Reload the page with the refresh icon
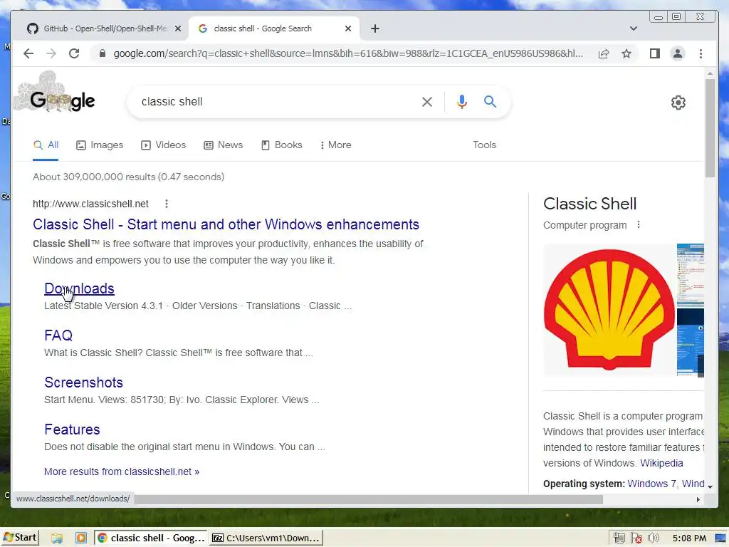The image size is (729, 547). click(x=74, y=53)
